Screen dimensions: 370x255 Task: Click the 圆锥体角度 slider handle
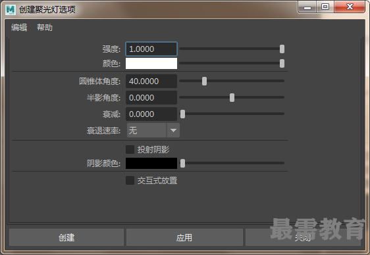[204, 81]
